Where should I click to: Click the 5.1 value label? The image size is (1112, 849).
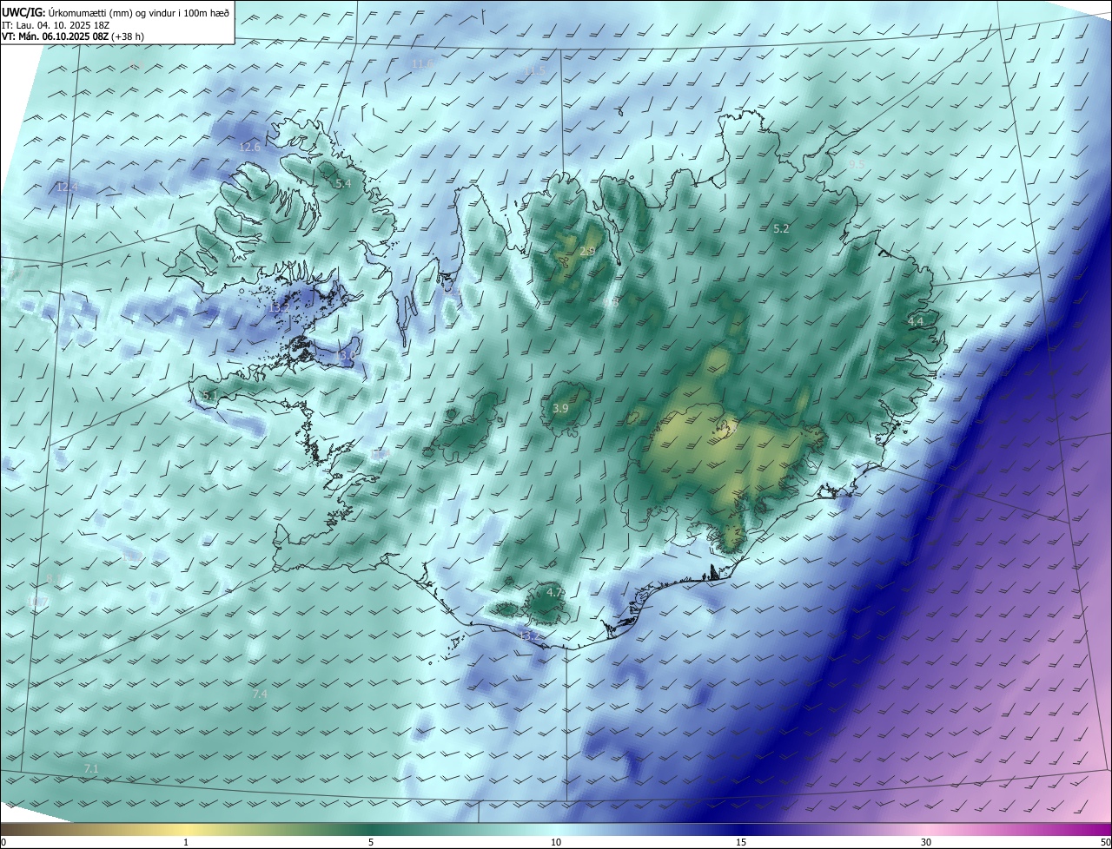[209, 396]
